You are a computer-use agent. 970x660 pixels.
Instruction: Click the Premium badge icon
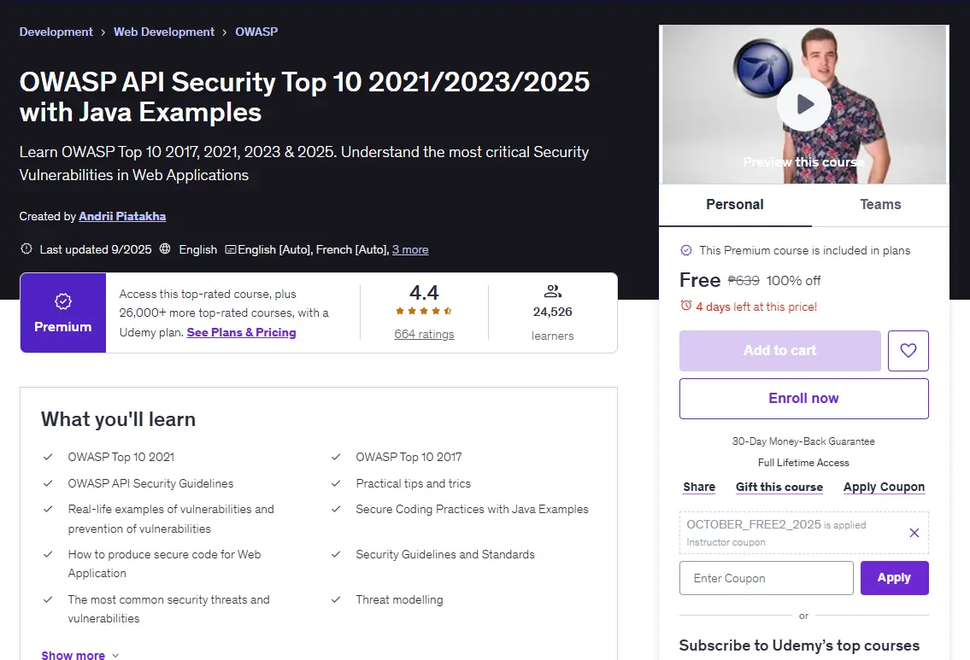(x=63, y=301)
